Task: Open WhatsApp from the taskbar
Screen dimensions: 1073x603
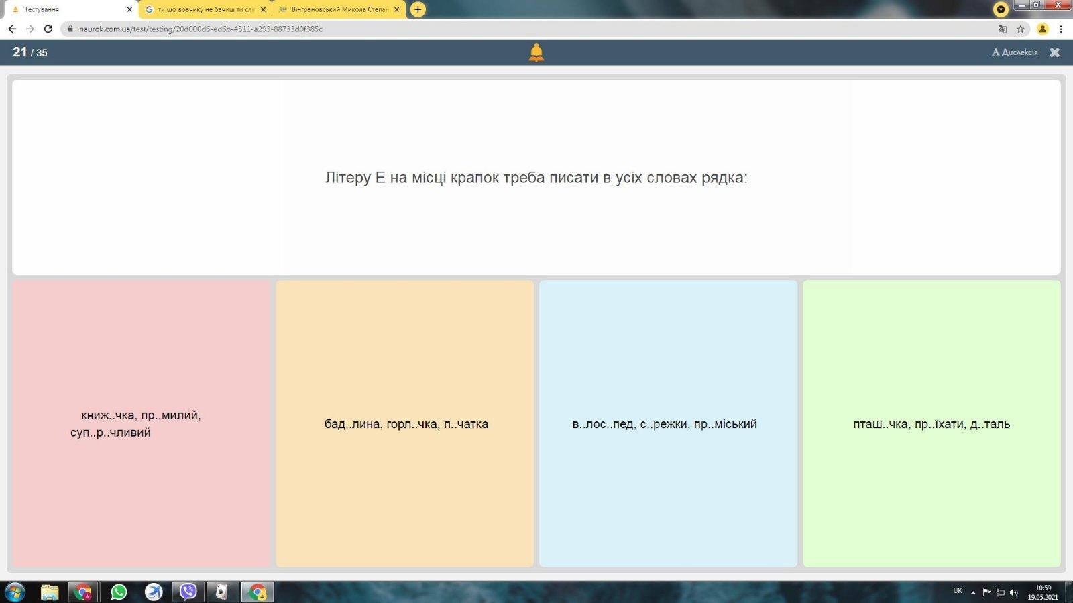Action: point(119,592)
